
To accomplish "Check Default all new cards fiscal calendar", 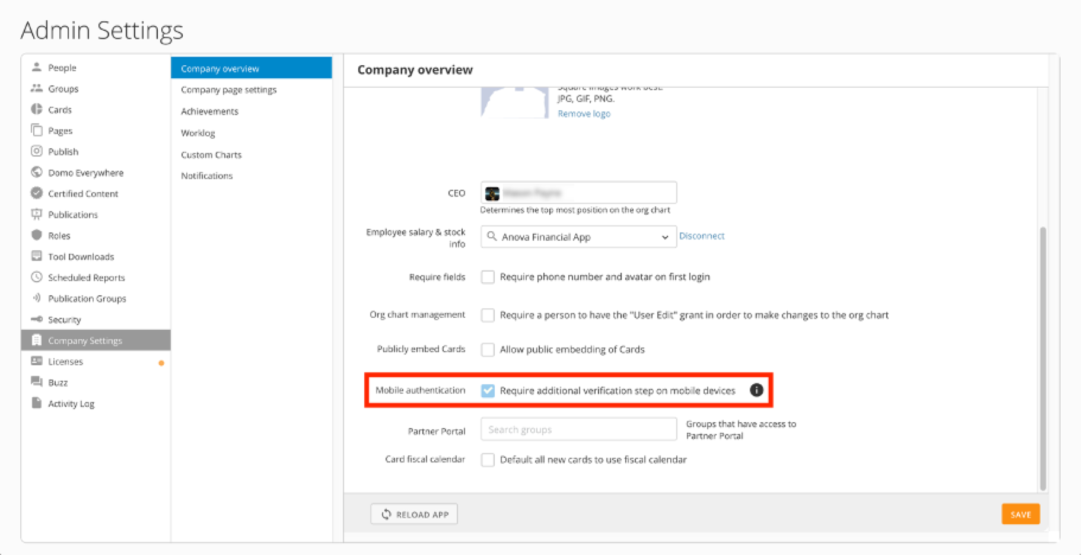I will pos(488,460).
